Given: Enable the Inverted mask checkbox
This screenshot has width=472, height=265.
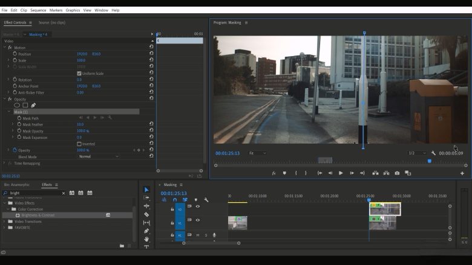Looking at the screenshot, I should [x=79, y=144].
